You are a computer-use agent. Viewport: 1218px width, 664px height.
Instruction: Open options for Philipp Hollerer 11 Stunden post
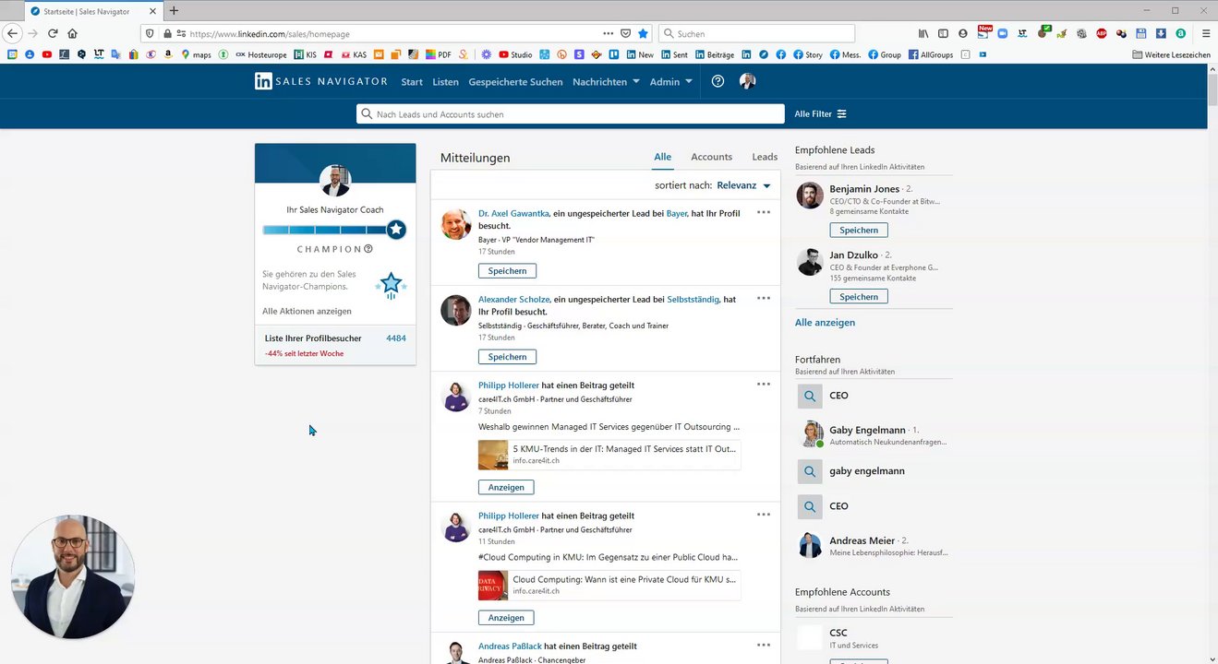click(764, 515)
